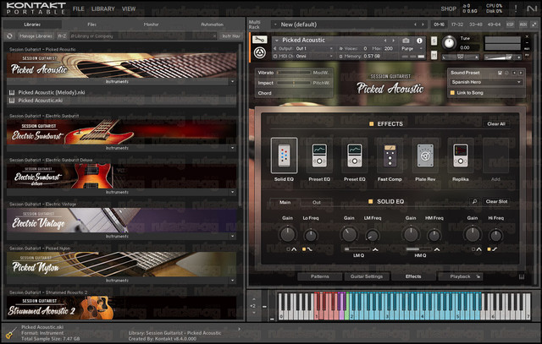Click the Manage Libraries button
542x344 pixels.
pyautogui.click(x=36, y=35)
